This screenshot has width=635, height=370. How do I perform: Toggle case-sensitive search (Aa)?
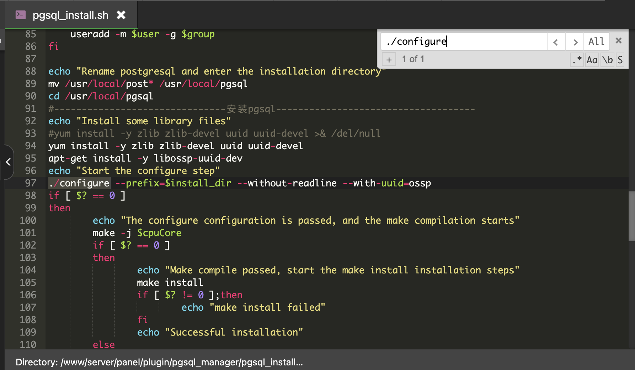(x=592, y=60)
